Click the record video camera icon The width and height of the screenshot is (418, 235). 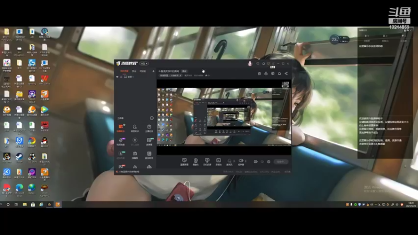[x=256, y=161]
